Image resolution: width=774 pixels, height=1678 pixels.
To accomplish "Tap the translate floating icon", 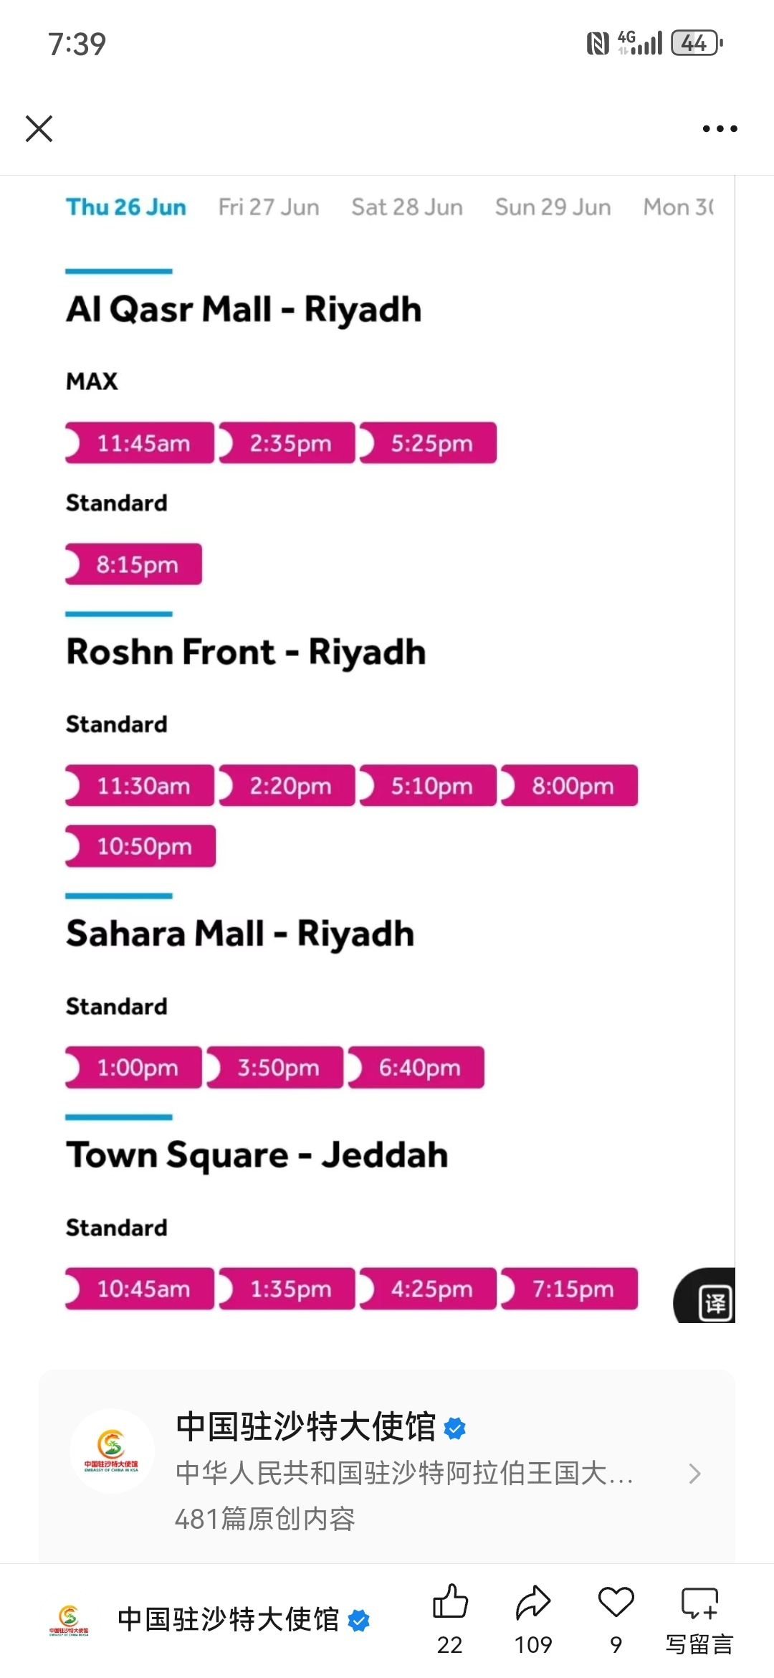I will (715, 1303).
